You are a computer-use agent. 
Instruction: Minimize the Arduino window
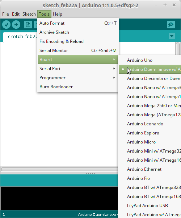[x=156, y=5]
